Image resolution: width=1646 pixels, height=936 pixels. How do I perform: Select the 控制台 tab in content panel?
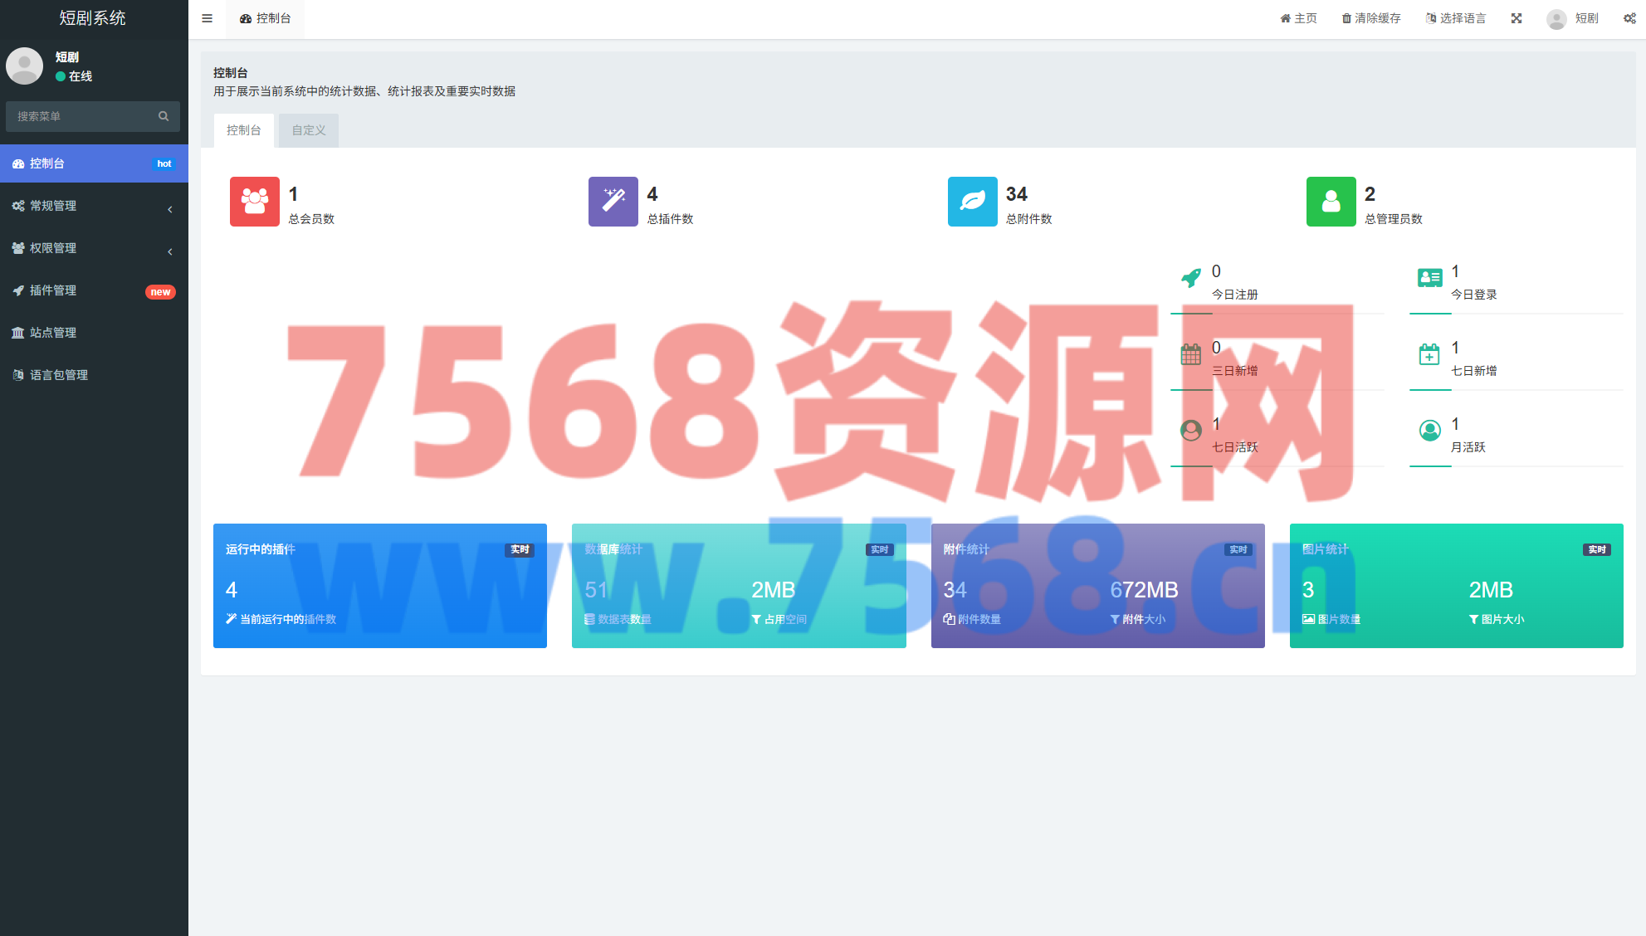tap(243, 130)
